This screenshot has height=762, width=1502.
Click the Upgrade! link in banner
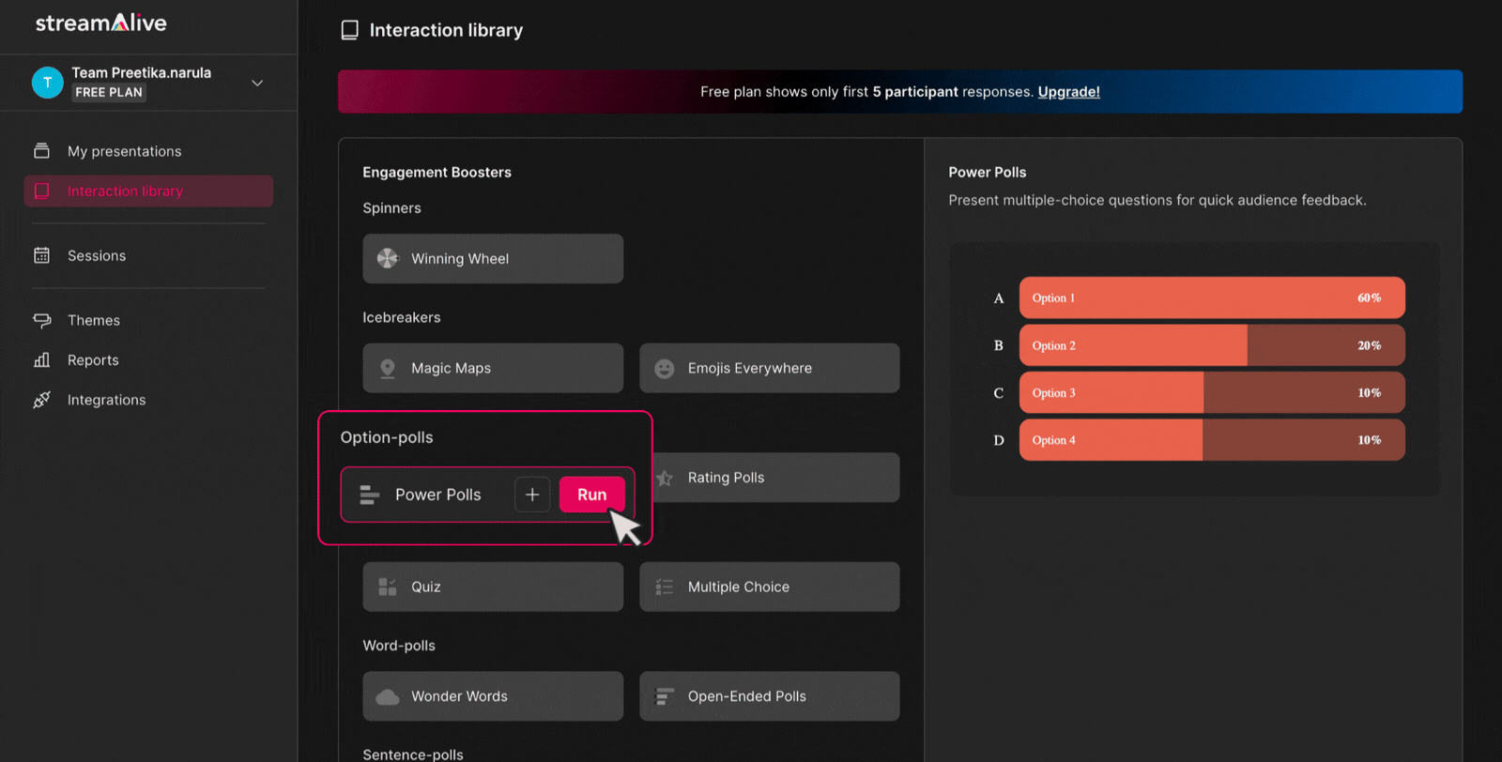tap(1068, 91)
